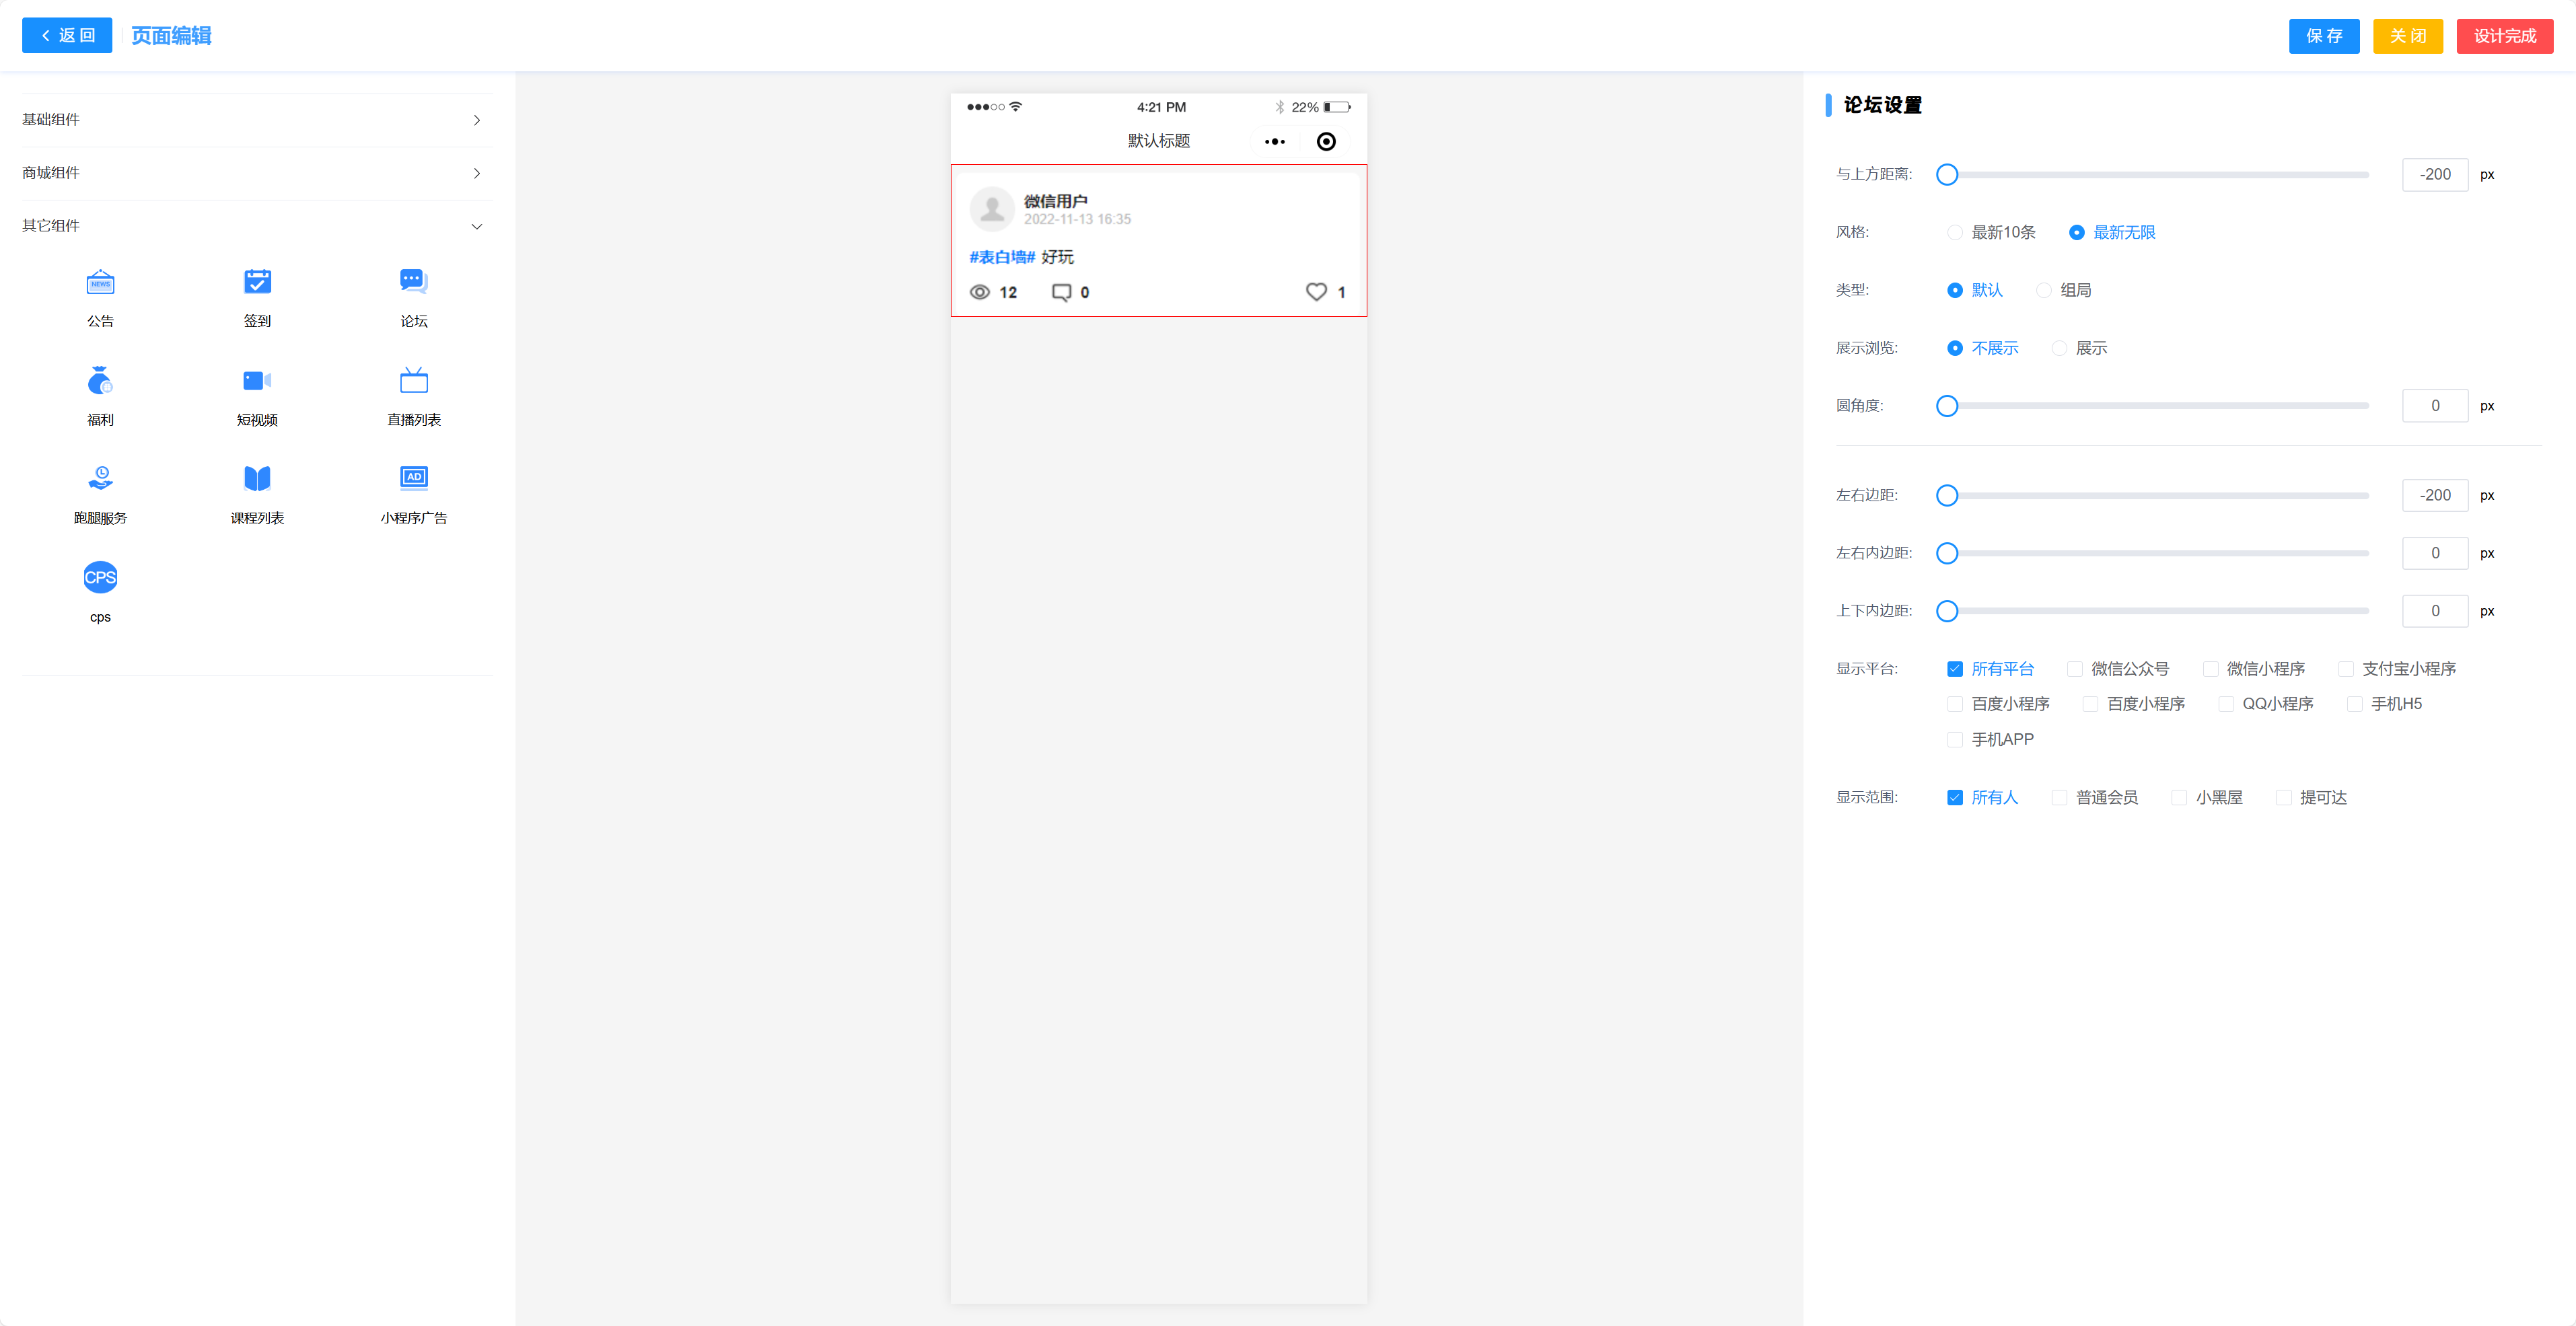Screen dimensions: 2576x1326
Task: Pick the 直播列表 live list component
Action: click(x=413, y=382)
